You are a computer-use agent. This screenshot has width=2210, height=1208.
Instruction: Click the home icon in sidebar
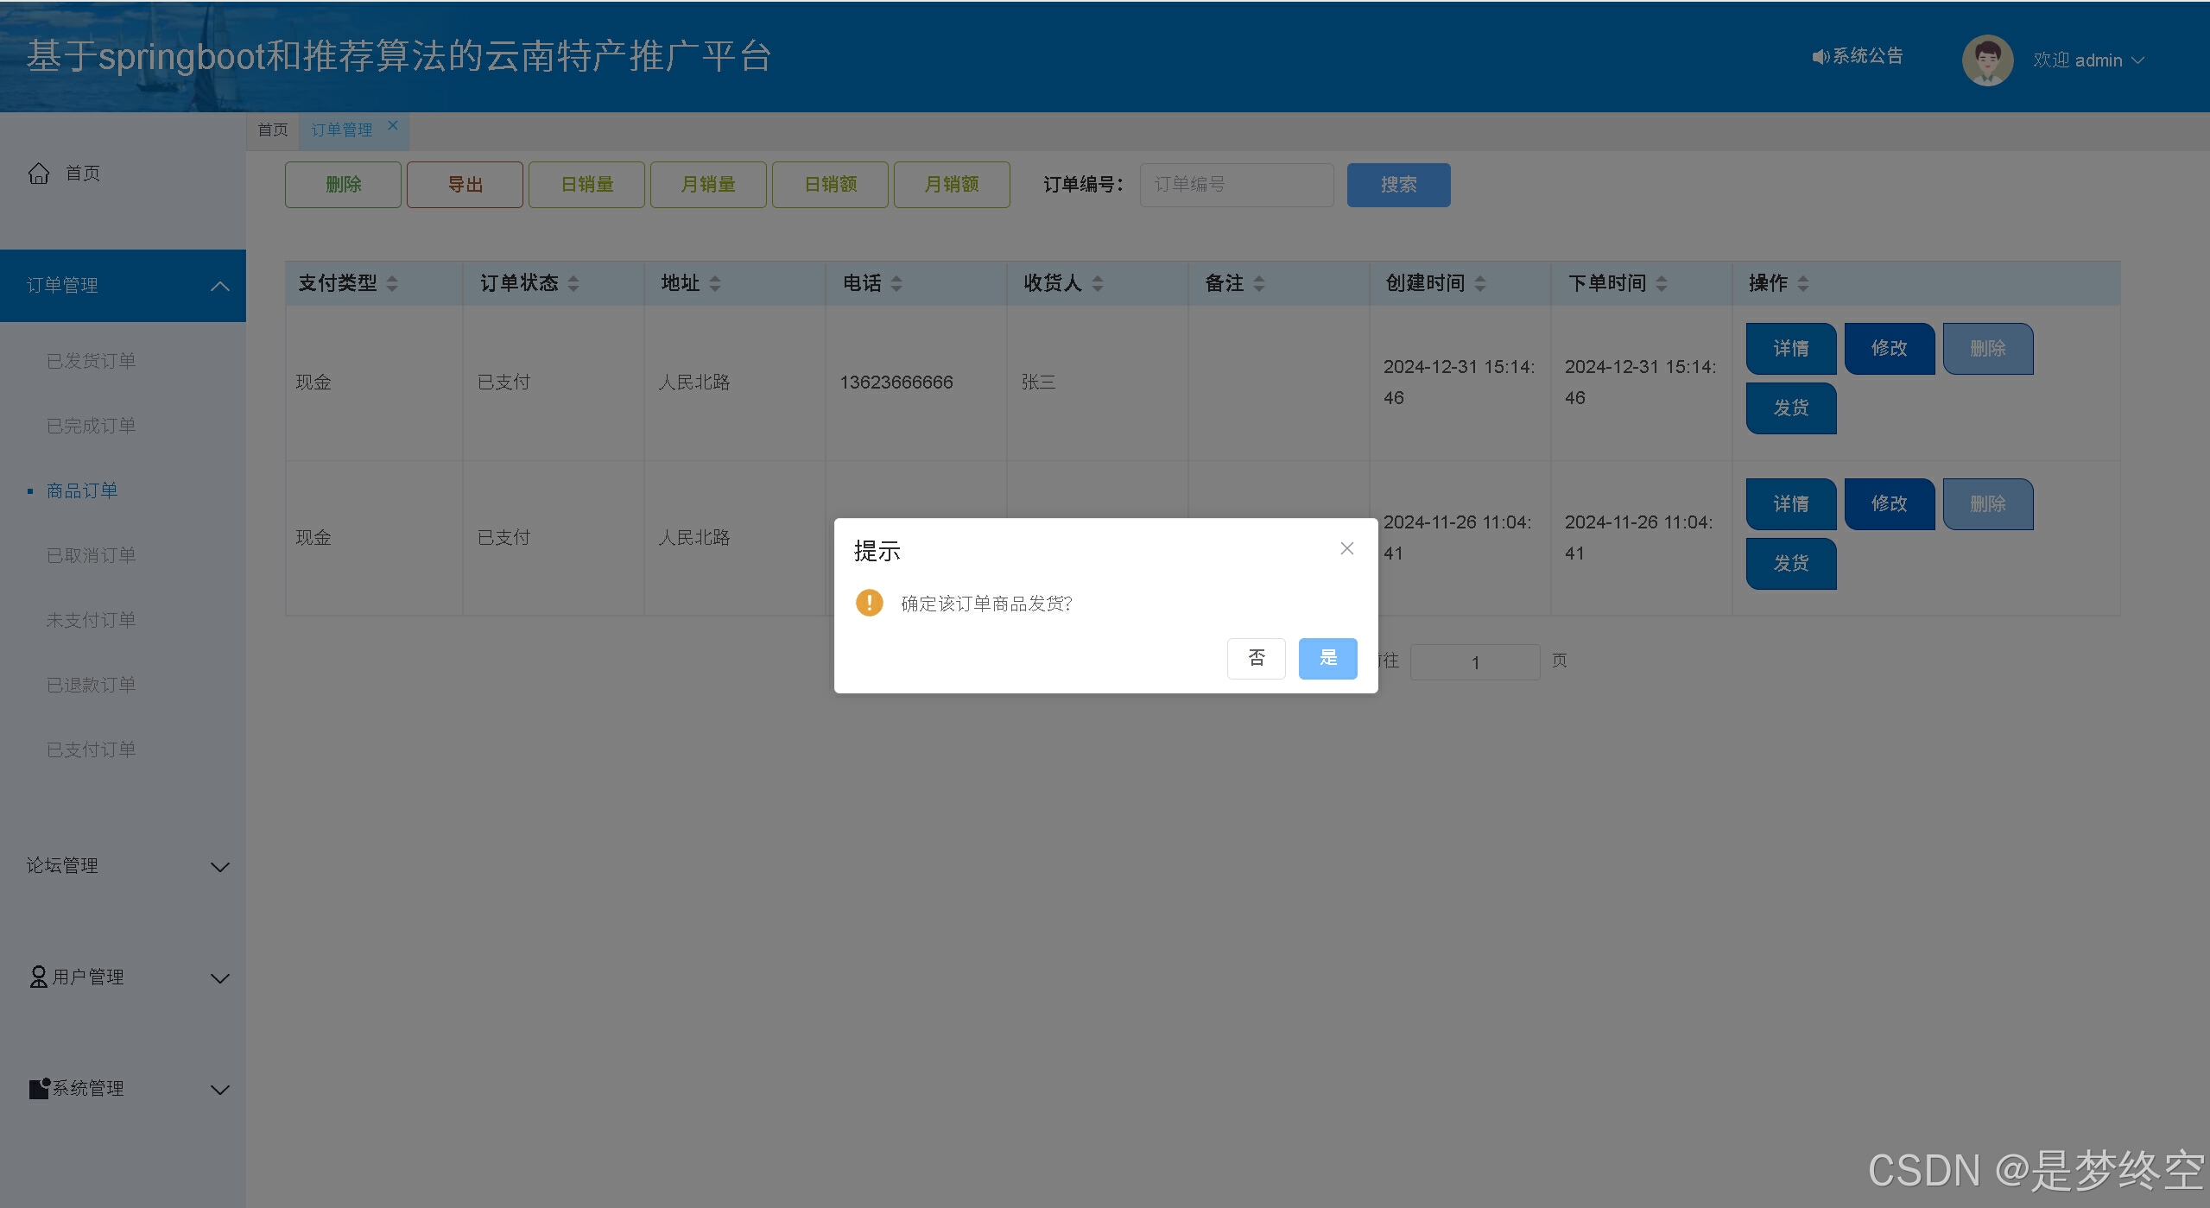[39, 174]
